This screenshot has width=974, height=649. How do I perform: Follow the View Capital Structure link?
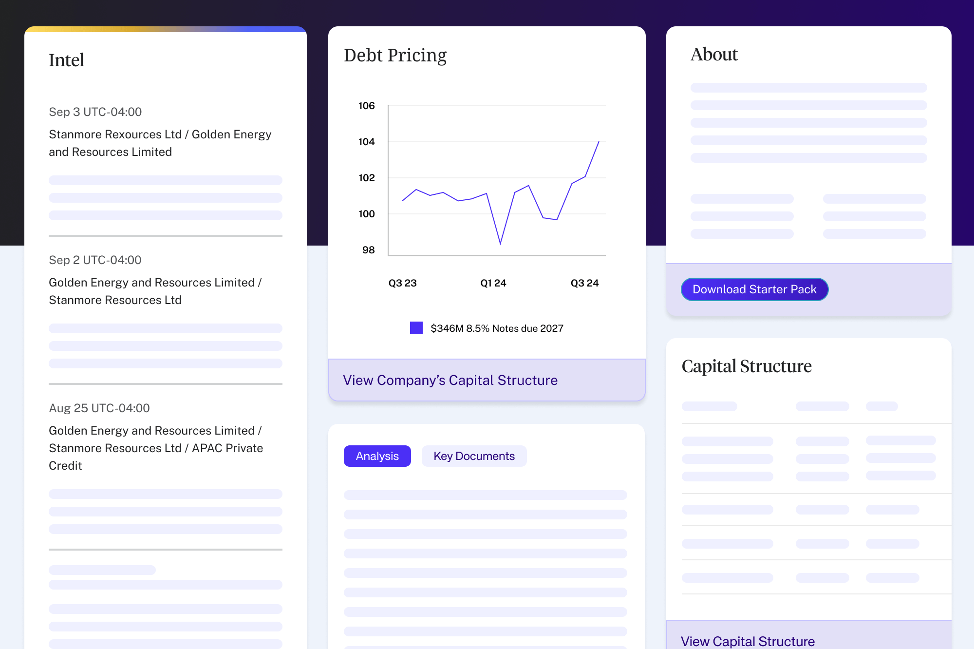(x=748, y=641)
